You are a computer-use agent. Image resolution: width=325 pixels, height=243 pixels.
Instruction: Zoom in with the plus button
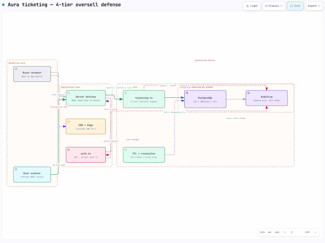point(316,232)
